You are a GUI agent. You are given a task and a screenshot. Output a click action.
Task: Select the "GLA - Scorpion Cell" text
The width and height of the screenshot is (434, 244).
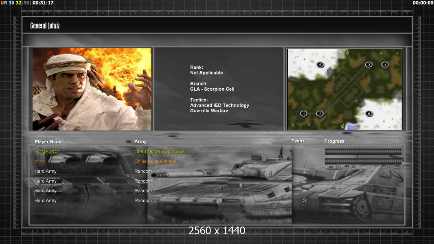point(212,89)
